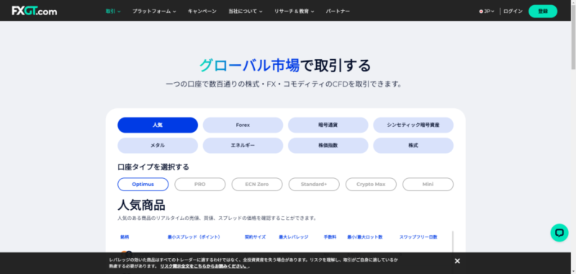Select the 株価指数 category tab
576x274 pixels.
328,145
